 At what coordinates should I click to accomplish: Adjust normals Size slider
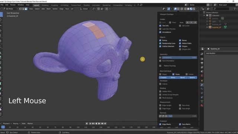183,116
